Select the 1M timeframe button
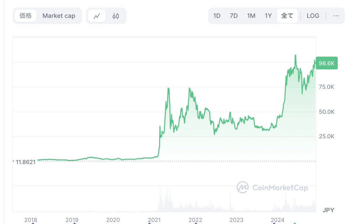Image resolution: width=350 pixels, height=224 pixels. (251, 16)
